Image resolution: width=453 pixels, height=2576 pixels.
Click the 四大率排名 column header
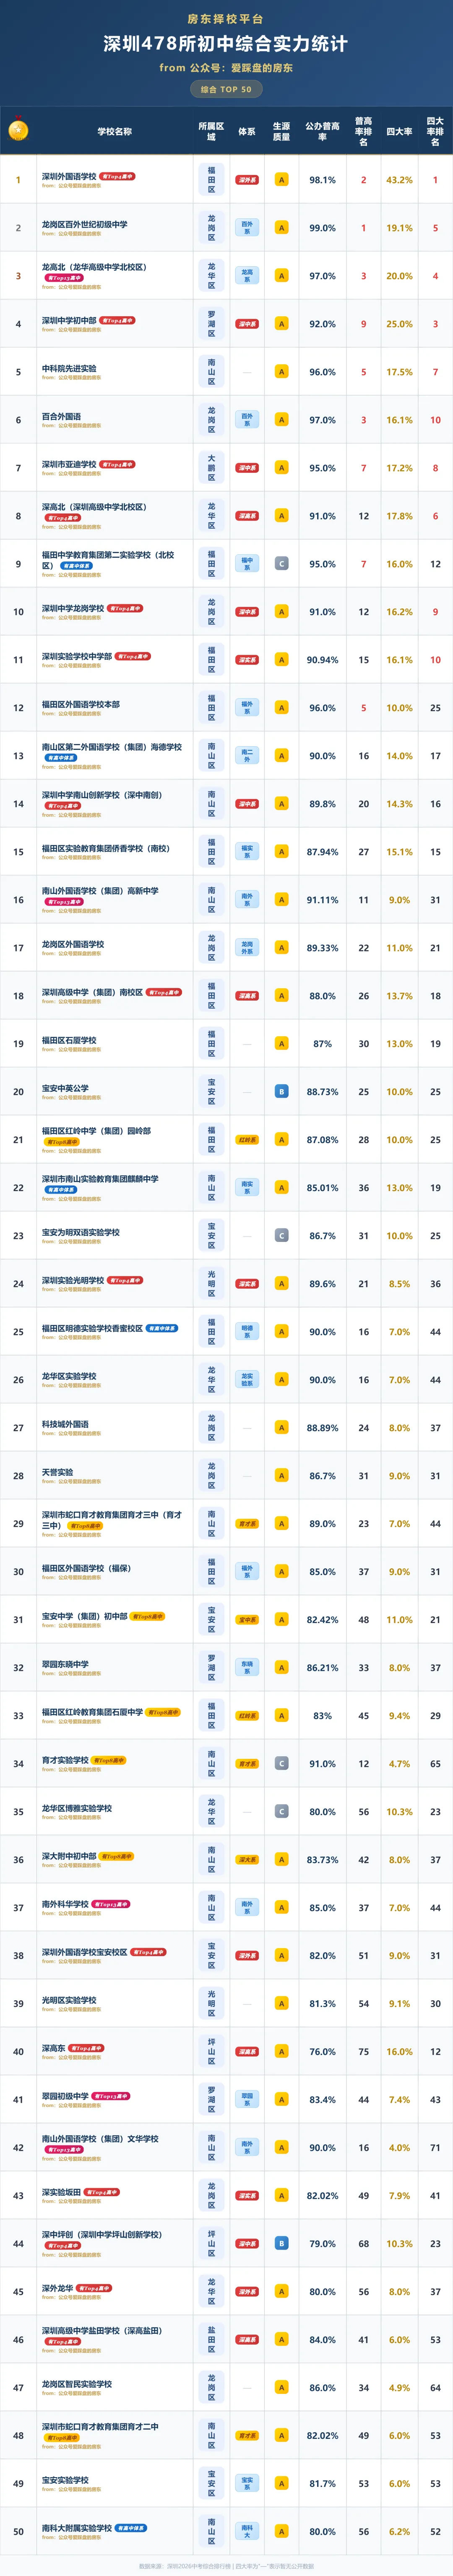coord(435,131)
